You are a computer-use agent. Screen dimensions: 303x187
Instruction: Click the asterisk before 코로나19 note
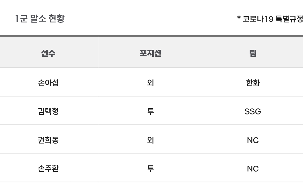coord(239,18)
